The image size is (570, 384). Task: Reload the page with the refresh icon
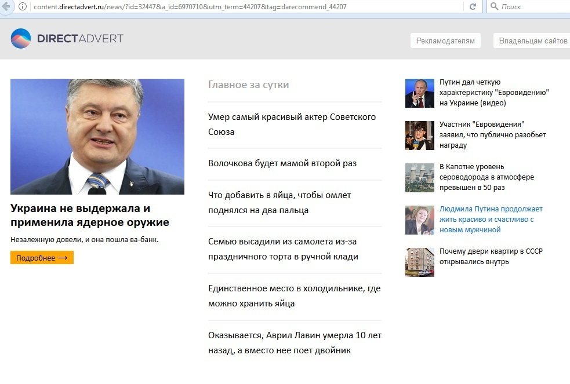tap(473, 6)
